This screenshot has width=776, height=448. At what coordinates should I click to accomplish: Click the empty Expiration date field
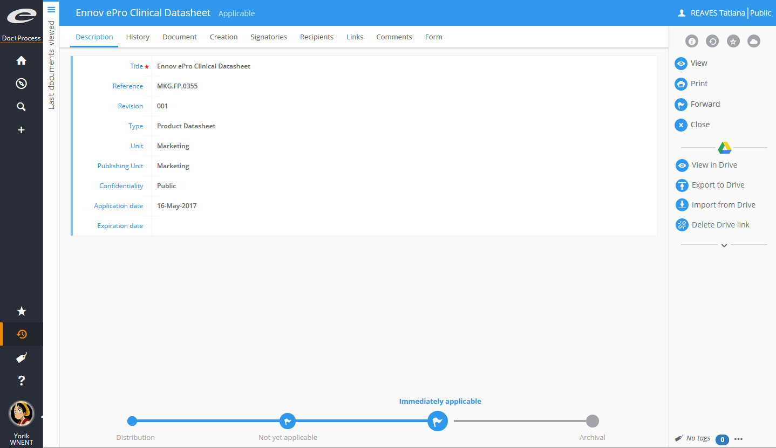(404, 226)
